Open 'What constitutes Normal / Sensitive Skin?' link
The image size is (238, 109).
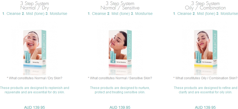120,78
